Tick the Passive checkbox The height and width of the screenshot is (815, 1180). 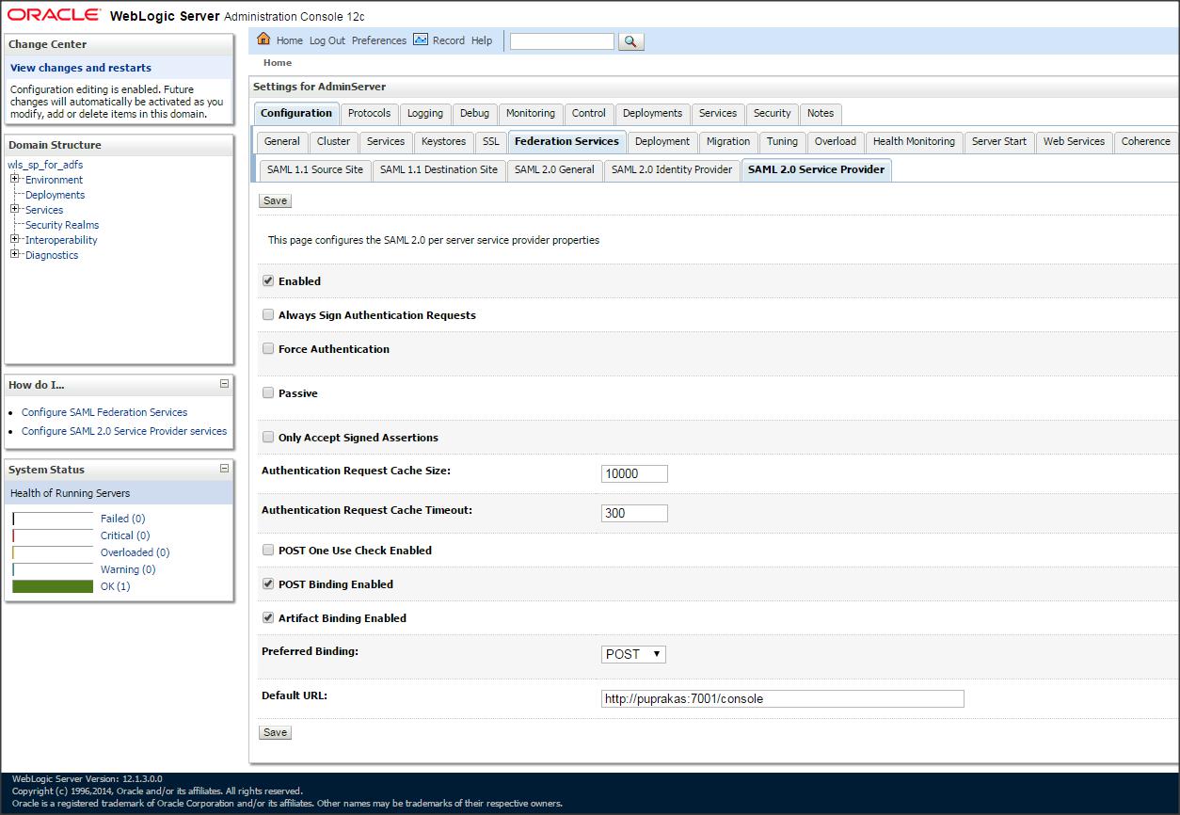[268, 392]
